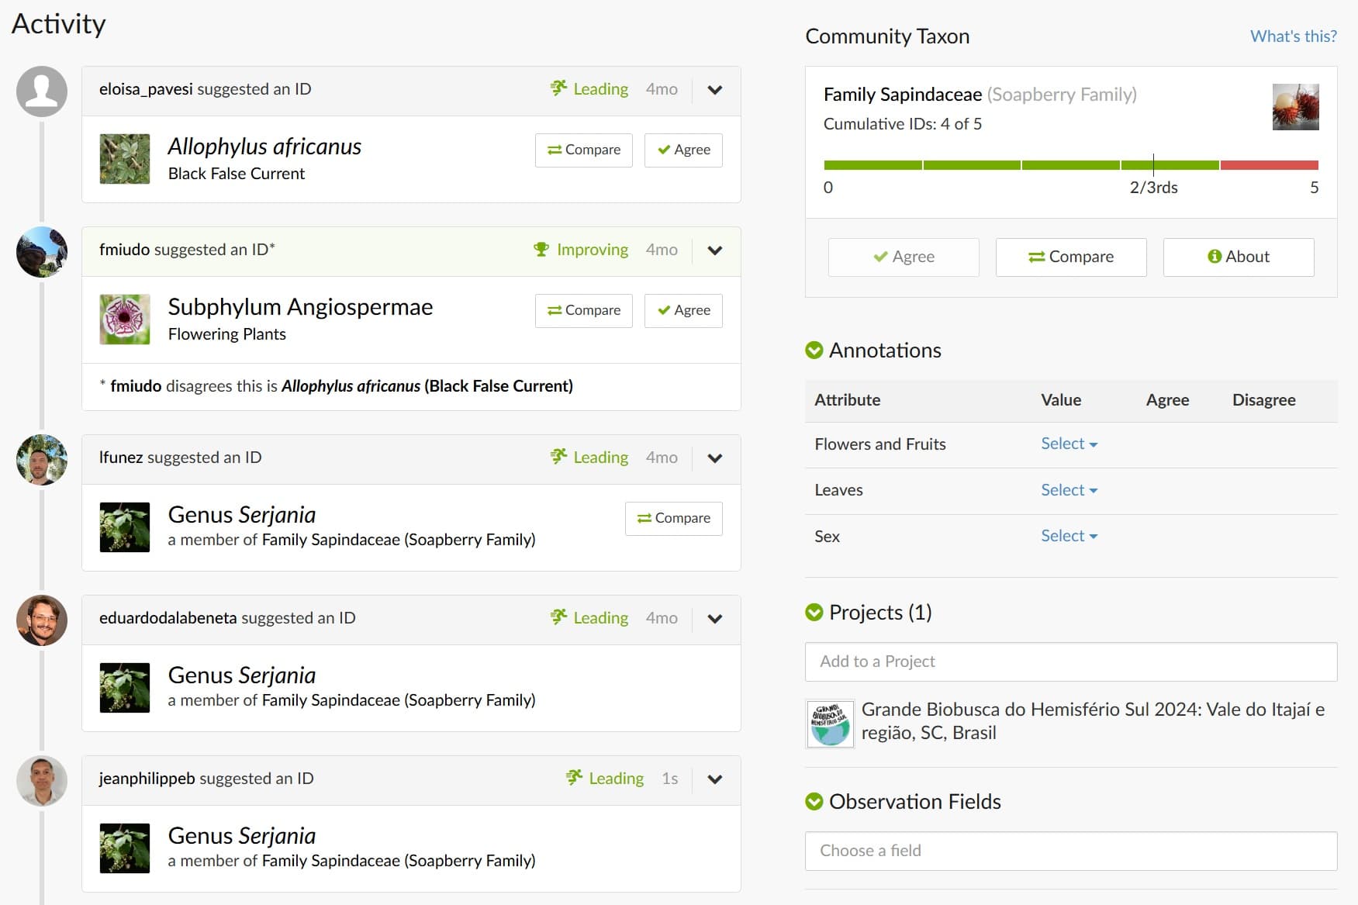Viewport: 1358px width, 905px height.
Task: Agree with the Allophylus africanus identification
Action: [683, 150]
